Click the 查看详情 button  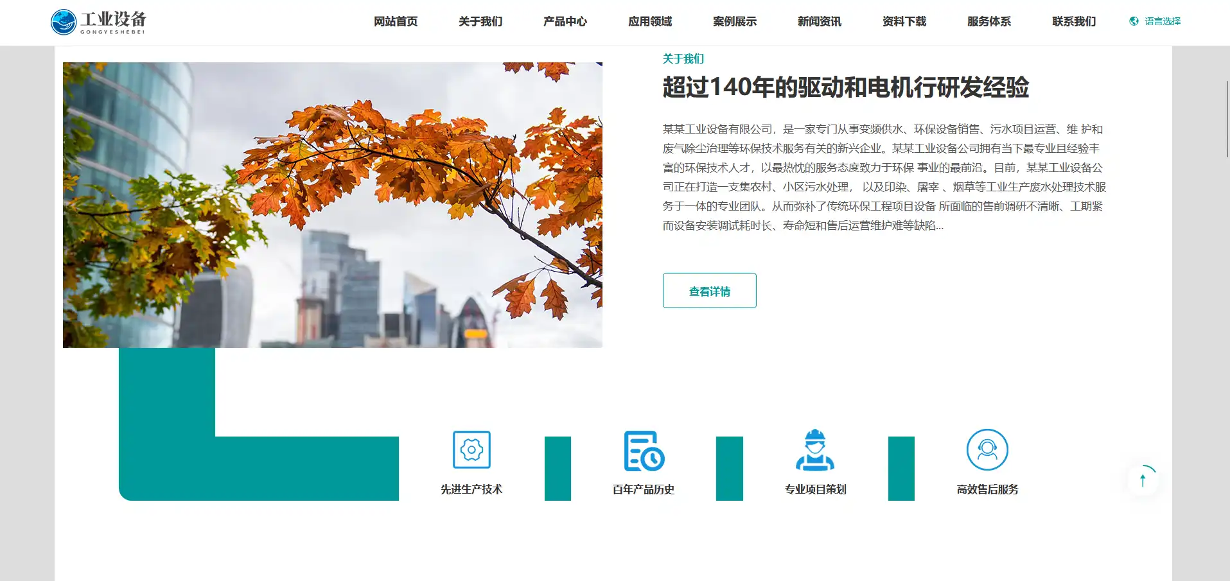709,290
